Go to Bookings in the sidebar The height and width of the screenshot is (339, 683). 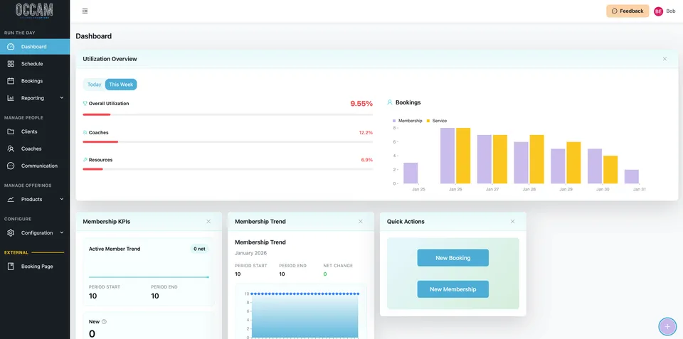tap(35, 81)
